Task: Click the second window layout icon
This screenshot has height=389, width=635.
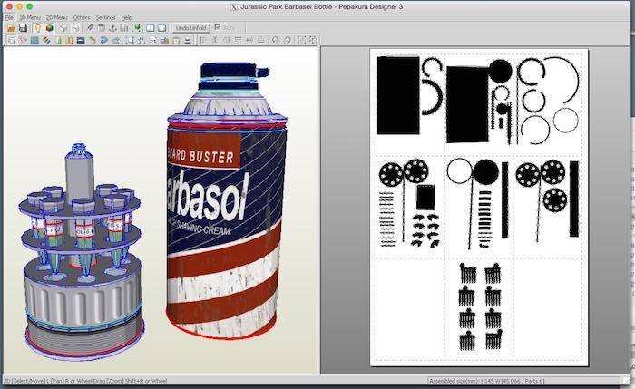Action: click(162, 28)
